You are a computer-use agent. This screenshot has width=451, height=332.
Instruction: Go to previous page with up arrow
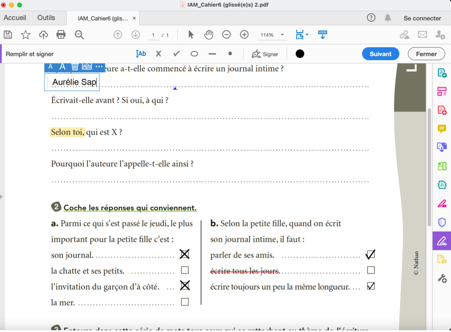(118, 35)
